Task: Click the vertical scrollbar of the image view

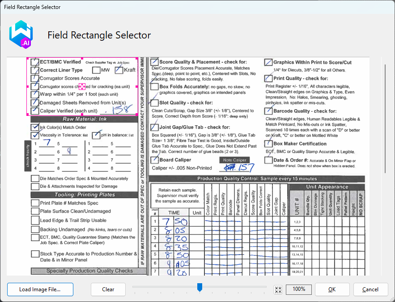Action: coord(385,119)
